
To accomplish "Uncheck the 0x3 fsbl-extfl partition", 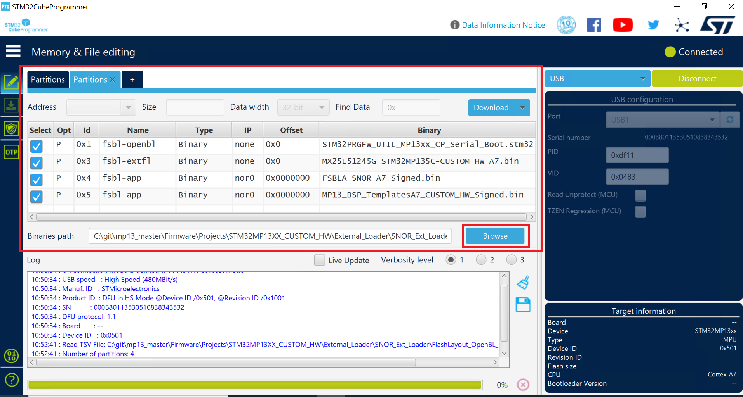I will point(37,163).
